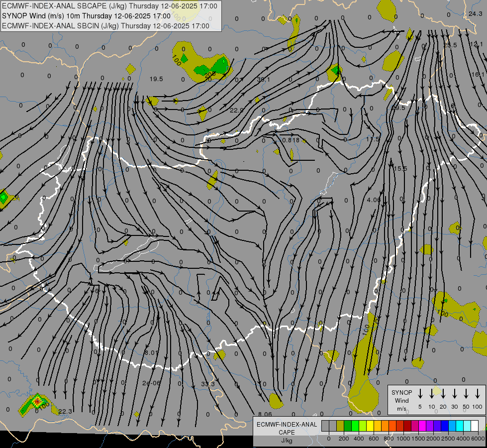This screenshot has height=448, width=487.
Task: Click the wind arrow above the 30 label
Action: point(455,394)
